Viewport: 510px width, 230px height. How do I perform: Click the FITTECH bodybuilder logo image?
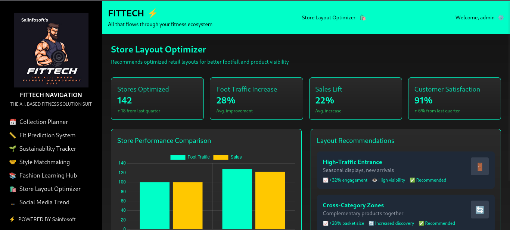51,50
